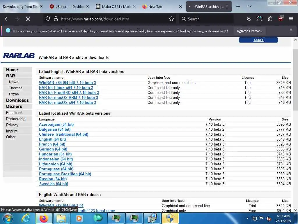Open Feedback in the sidebar

14,113
